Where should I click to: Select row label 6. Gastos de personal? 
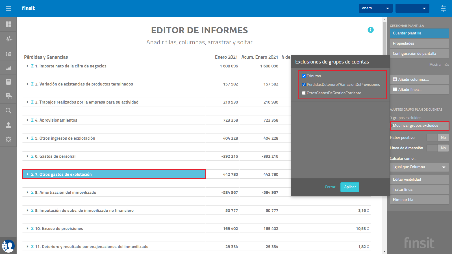tap(55, 156)
